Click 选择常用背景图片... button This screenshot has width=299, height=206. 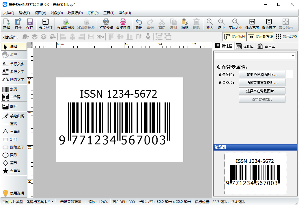(x=262, y=83)
